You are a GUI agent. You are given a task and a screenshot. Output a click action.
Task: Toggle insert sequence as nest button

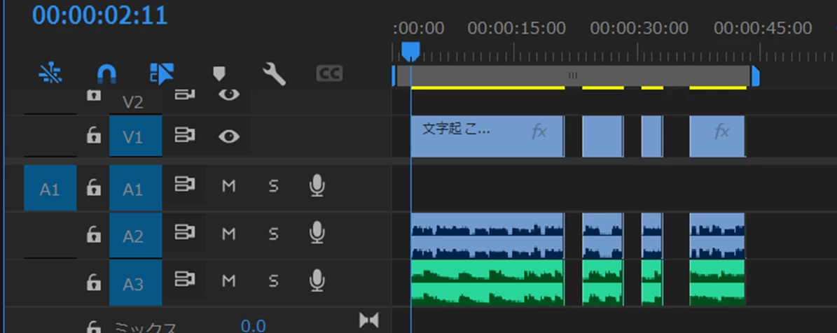(x=50, y=73)
